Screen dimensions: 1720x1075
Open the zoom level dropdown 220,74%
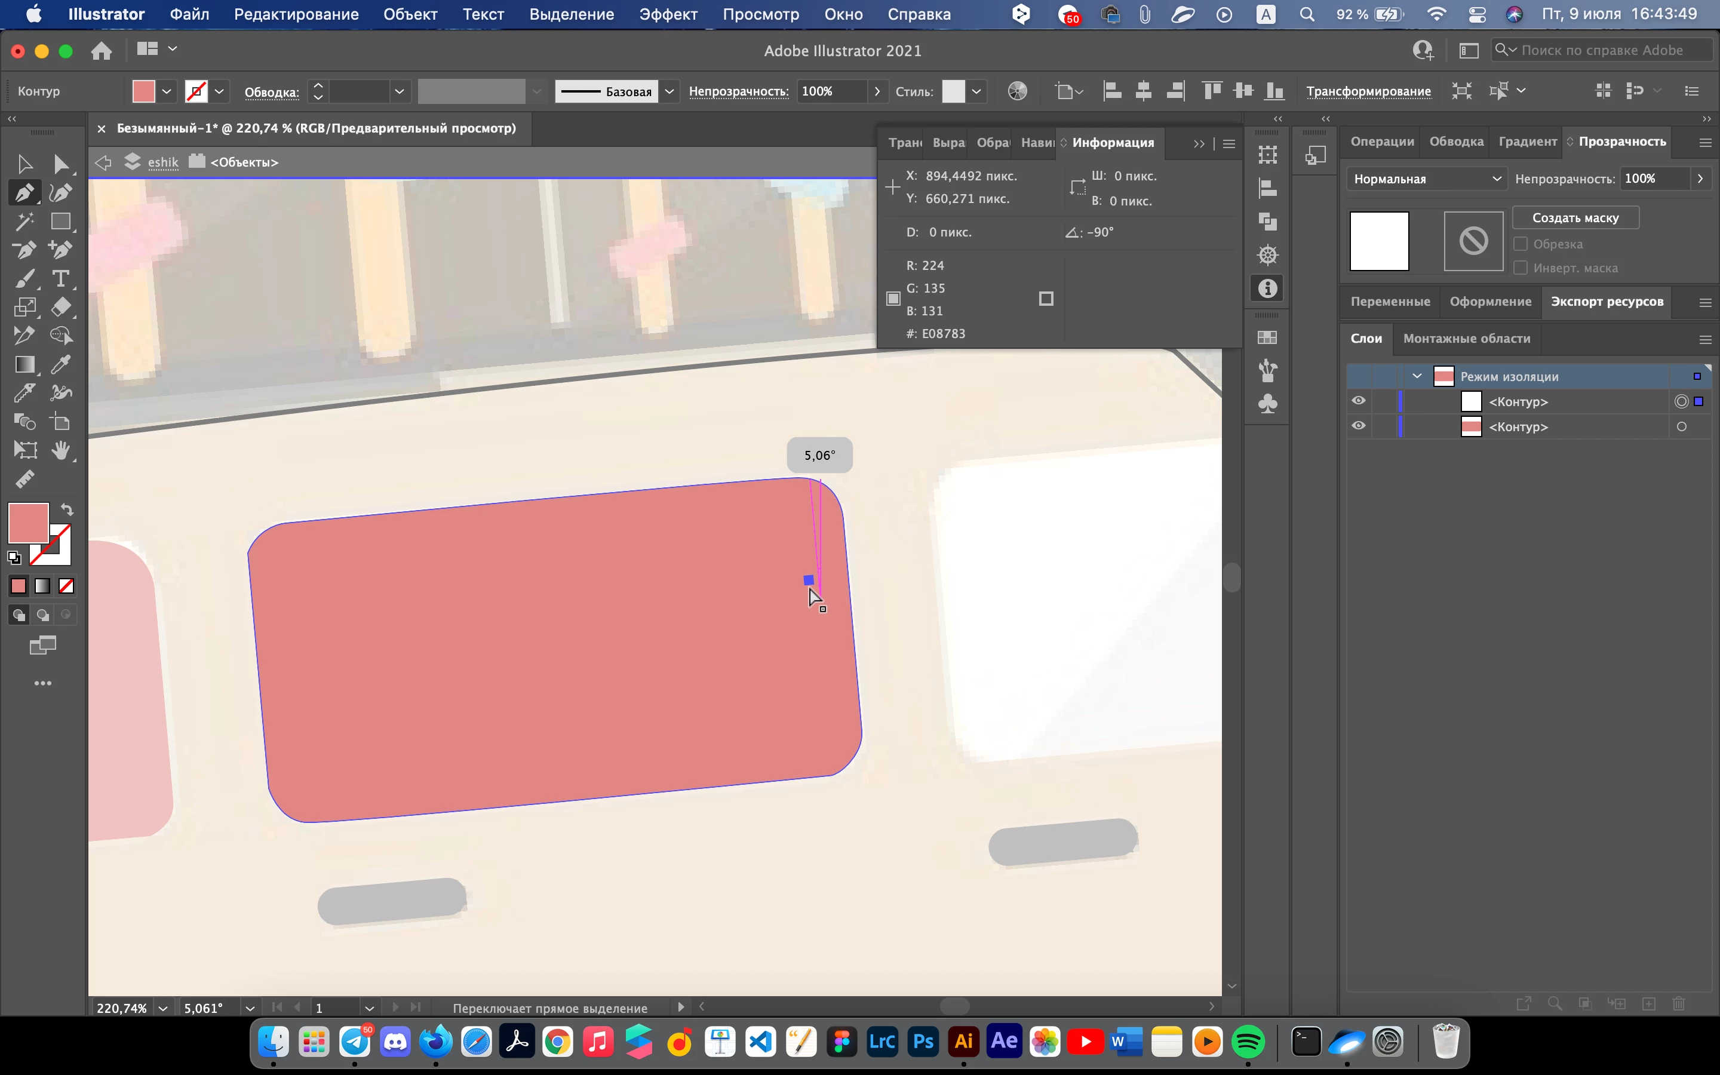click(163, 1008)
